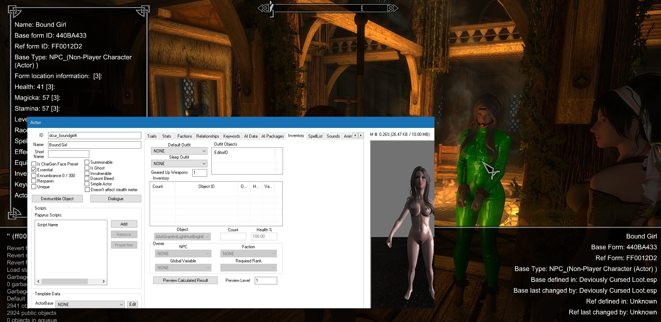This screenshot has width=661, height=322.
Task: Switch to the SpellList tab
Action: pyautogui.click(x=315, y=136)
